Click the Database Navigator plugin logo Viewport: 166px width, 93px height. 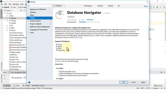click(x=60, y=14)
